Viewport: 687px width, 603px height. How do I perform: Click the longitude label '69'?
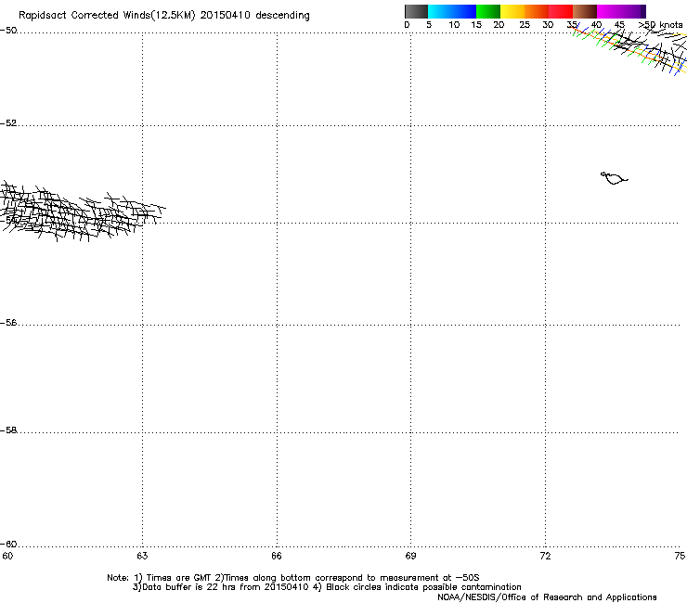[410, 556]
